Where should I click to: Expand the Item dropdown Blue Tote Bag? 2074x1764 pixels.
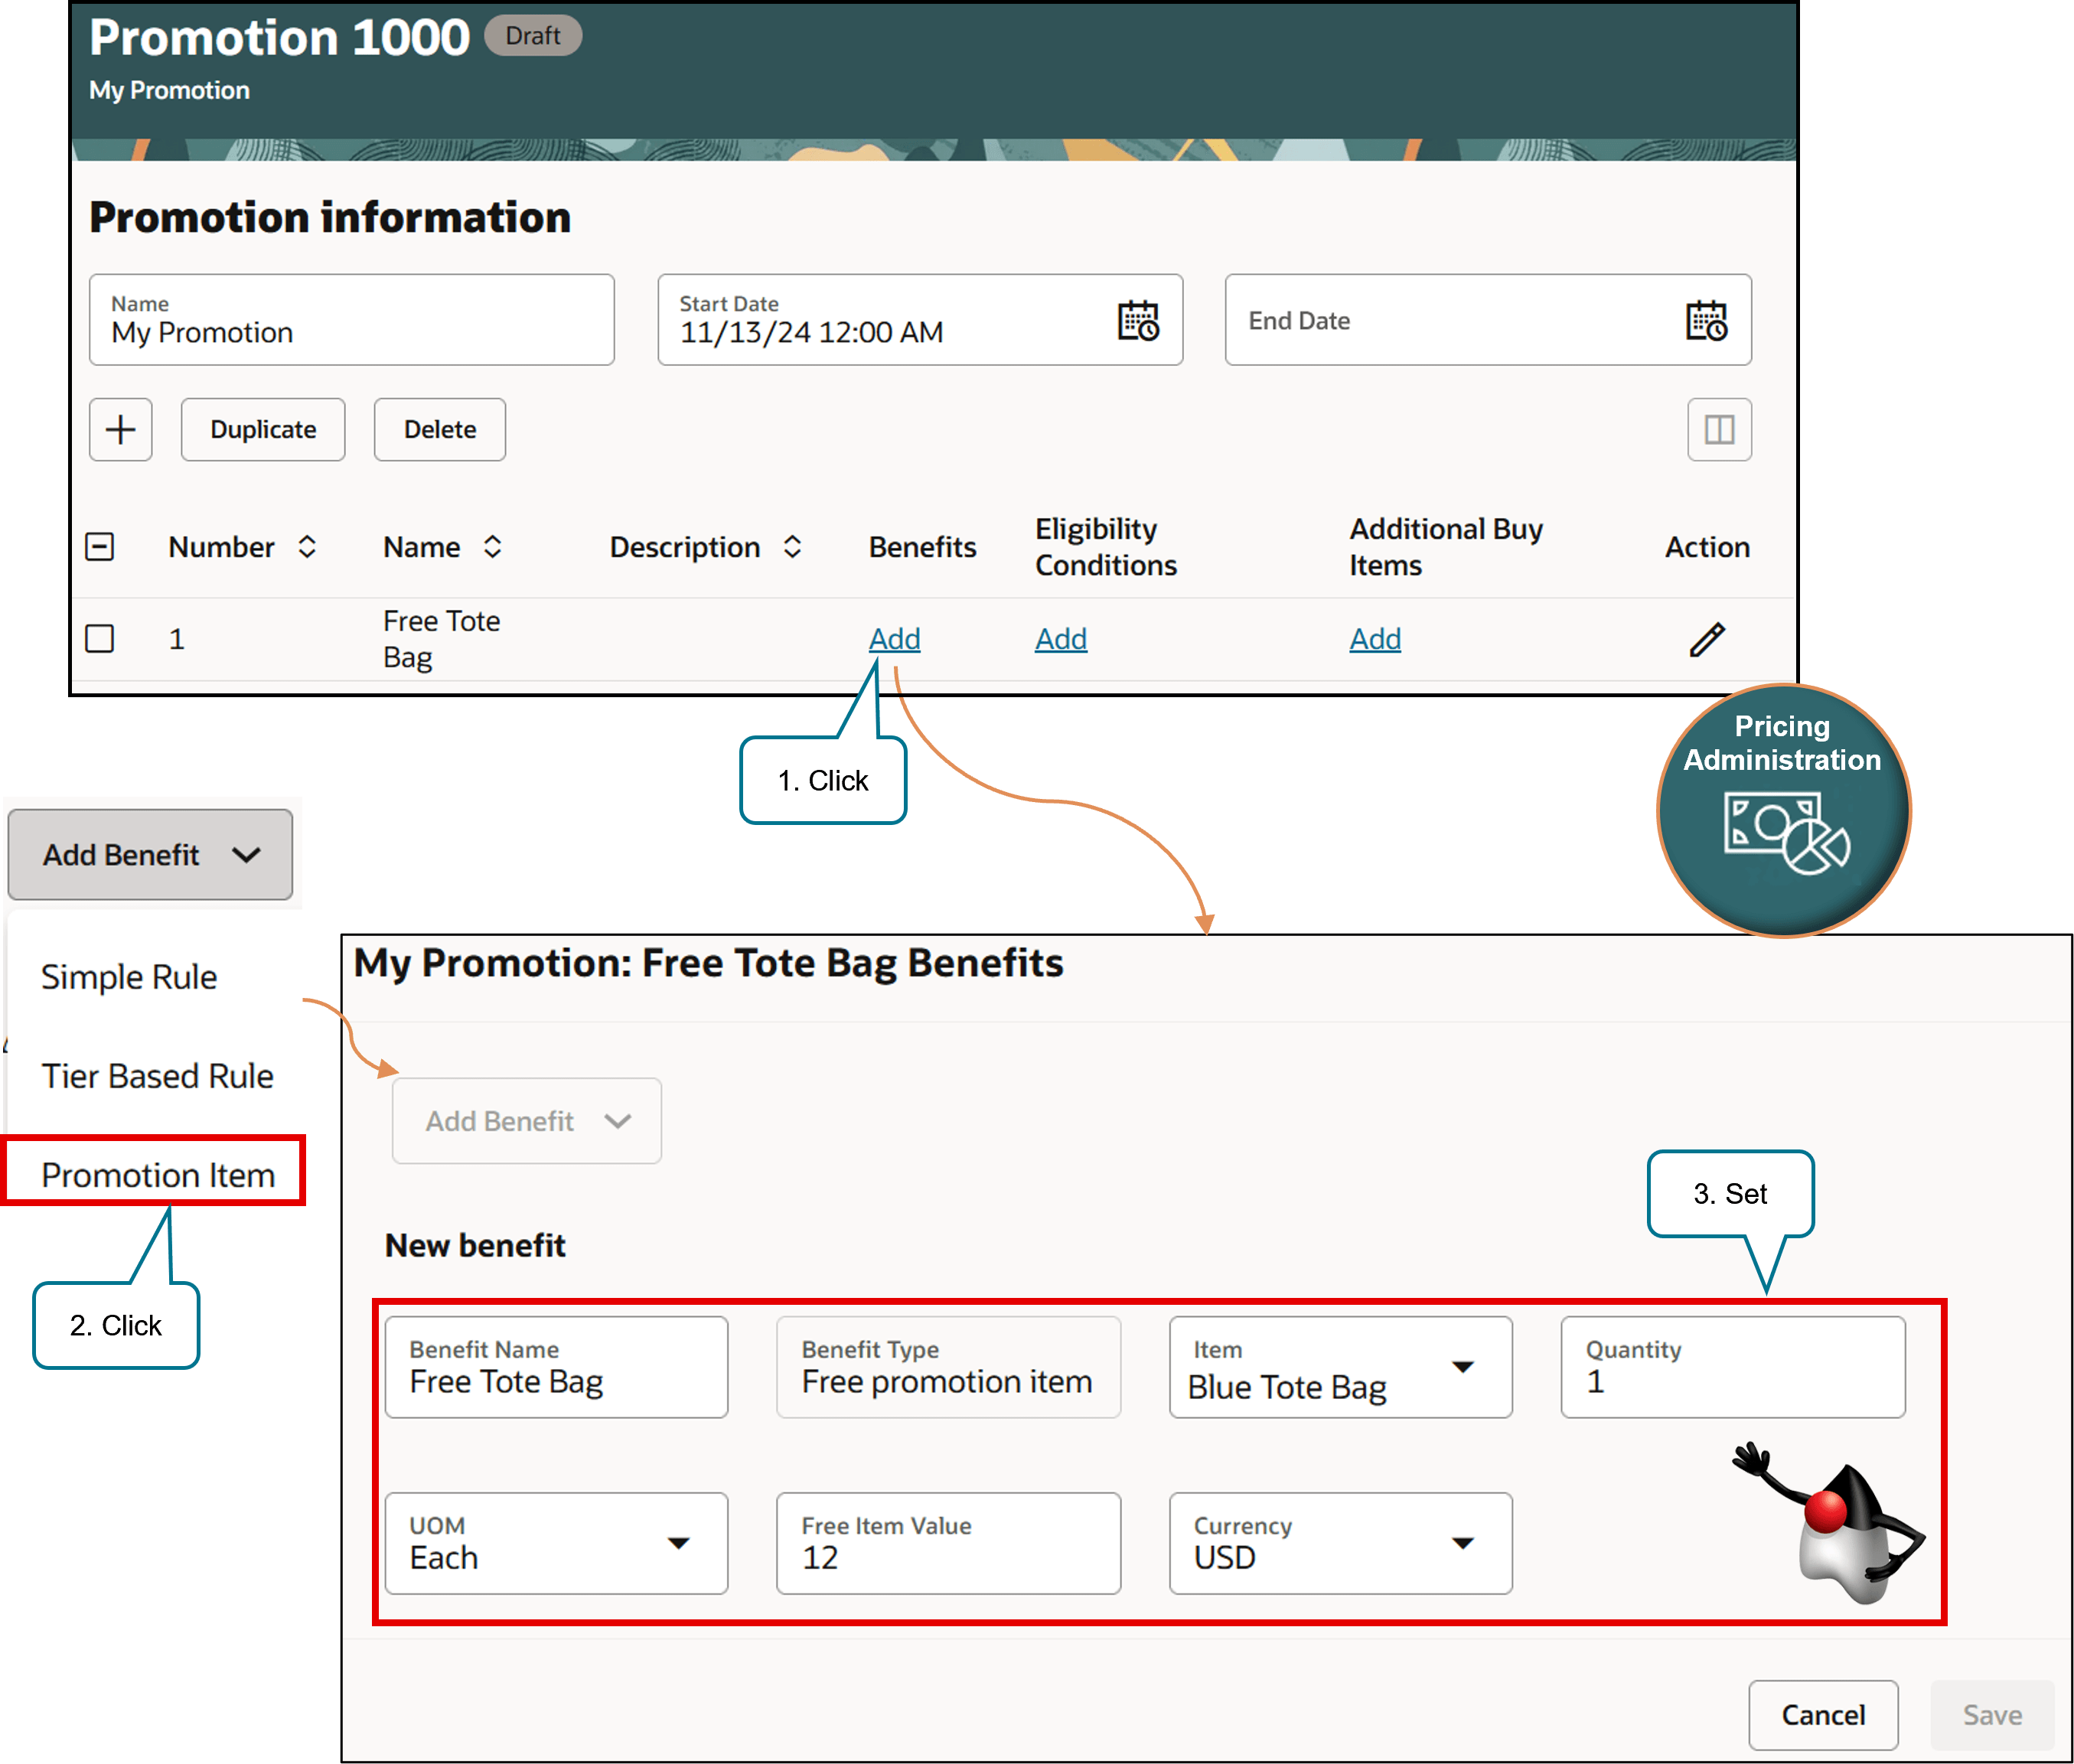click(1462, 1367)
